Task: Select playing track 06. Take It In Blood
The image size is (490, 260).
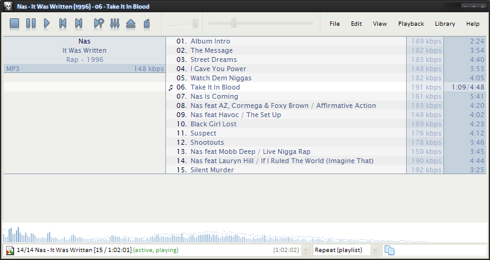Action: 286,87
